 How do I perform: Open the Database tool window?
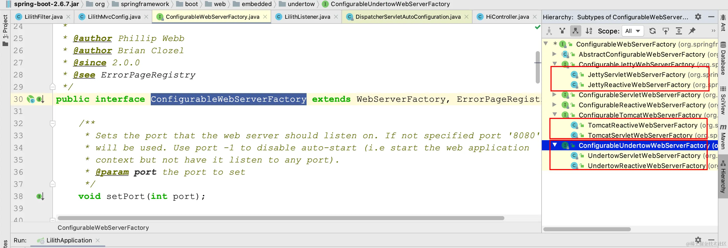pos(723,58)
